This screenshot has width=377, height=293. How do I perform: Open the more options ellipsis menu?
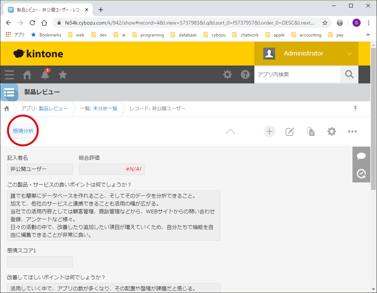[352, 131]
